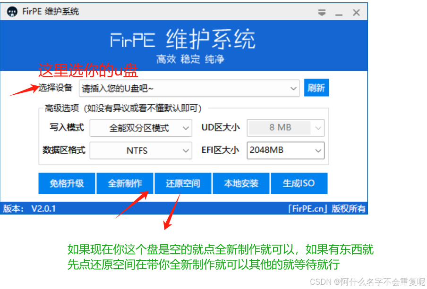Click the 写入模式 label
Screen dimensions: 427x289
pyautogui.click(x=67, y=127)
